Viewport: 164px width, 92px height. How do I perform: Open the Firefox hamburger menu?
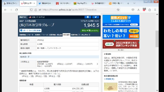155,10
